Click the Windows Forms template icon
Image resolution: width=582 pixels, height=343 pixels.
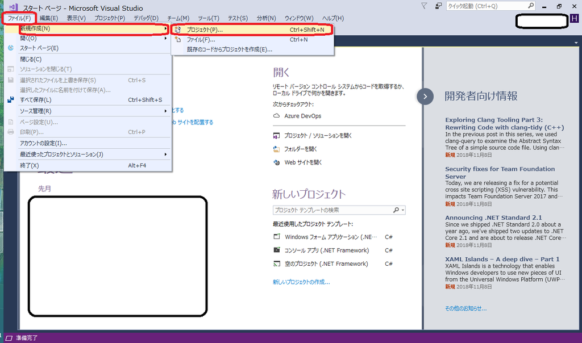pos(277,237)
